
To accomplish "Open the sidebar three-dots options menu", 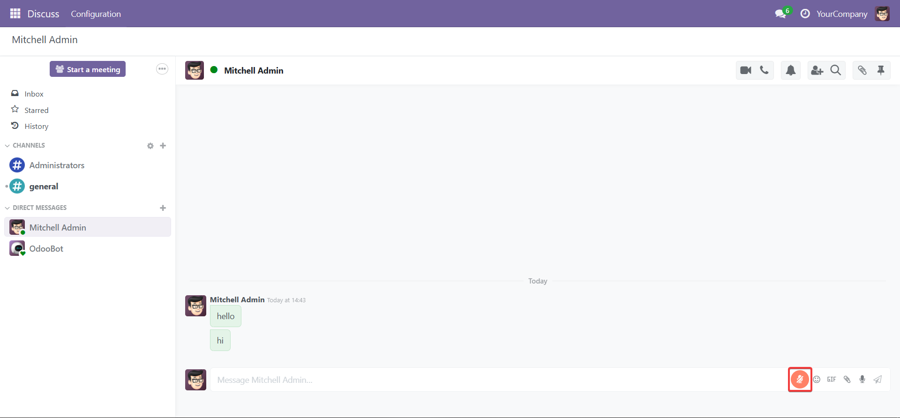I will coord(162,69).
